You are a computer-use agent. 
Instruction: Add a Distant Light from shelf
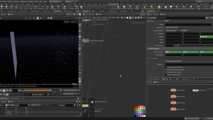152,7
